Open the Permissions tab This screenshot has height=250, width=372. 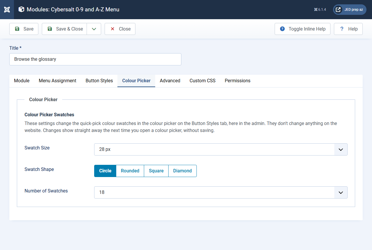click(237, 81)
